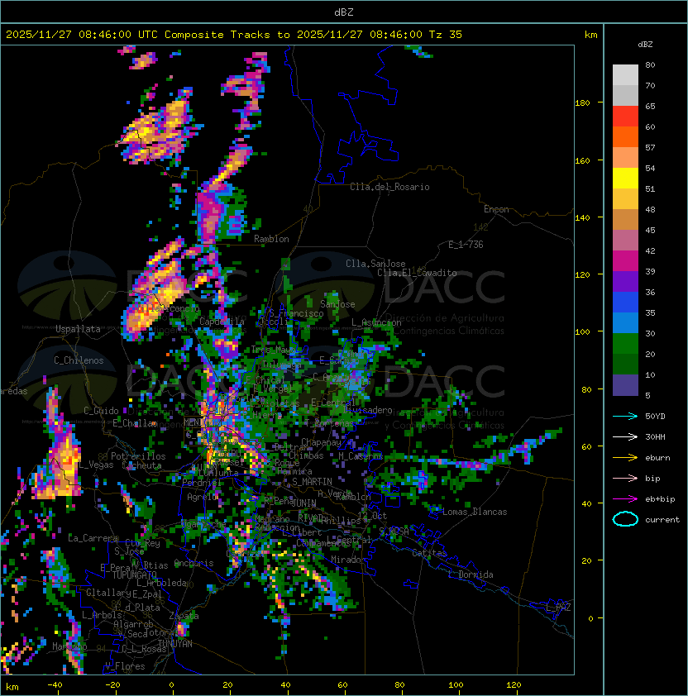The width and height of the screenshot is (688, 696).
Task: Click the 'L_Vegas' place label
Action: [96, 465]
